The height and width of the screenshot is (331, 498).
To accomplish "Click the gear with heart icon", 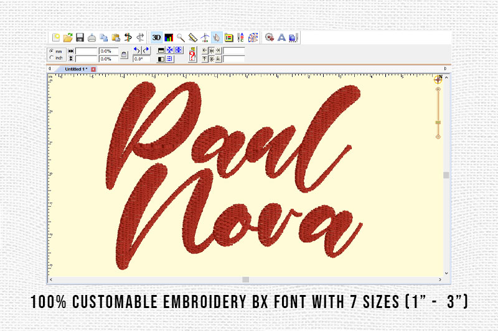I will 270,38.
